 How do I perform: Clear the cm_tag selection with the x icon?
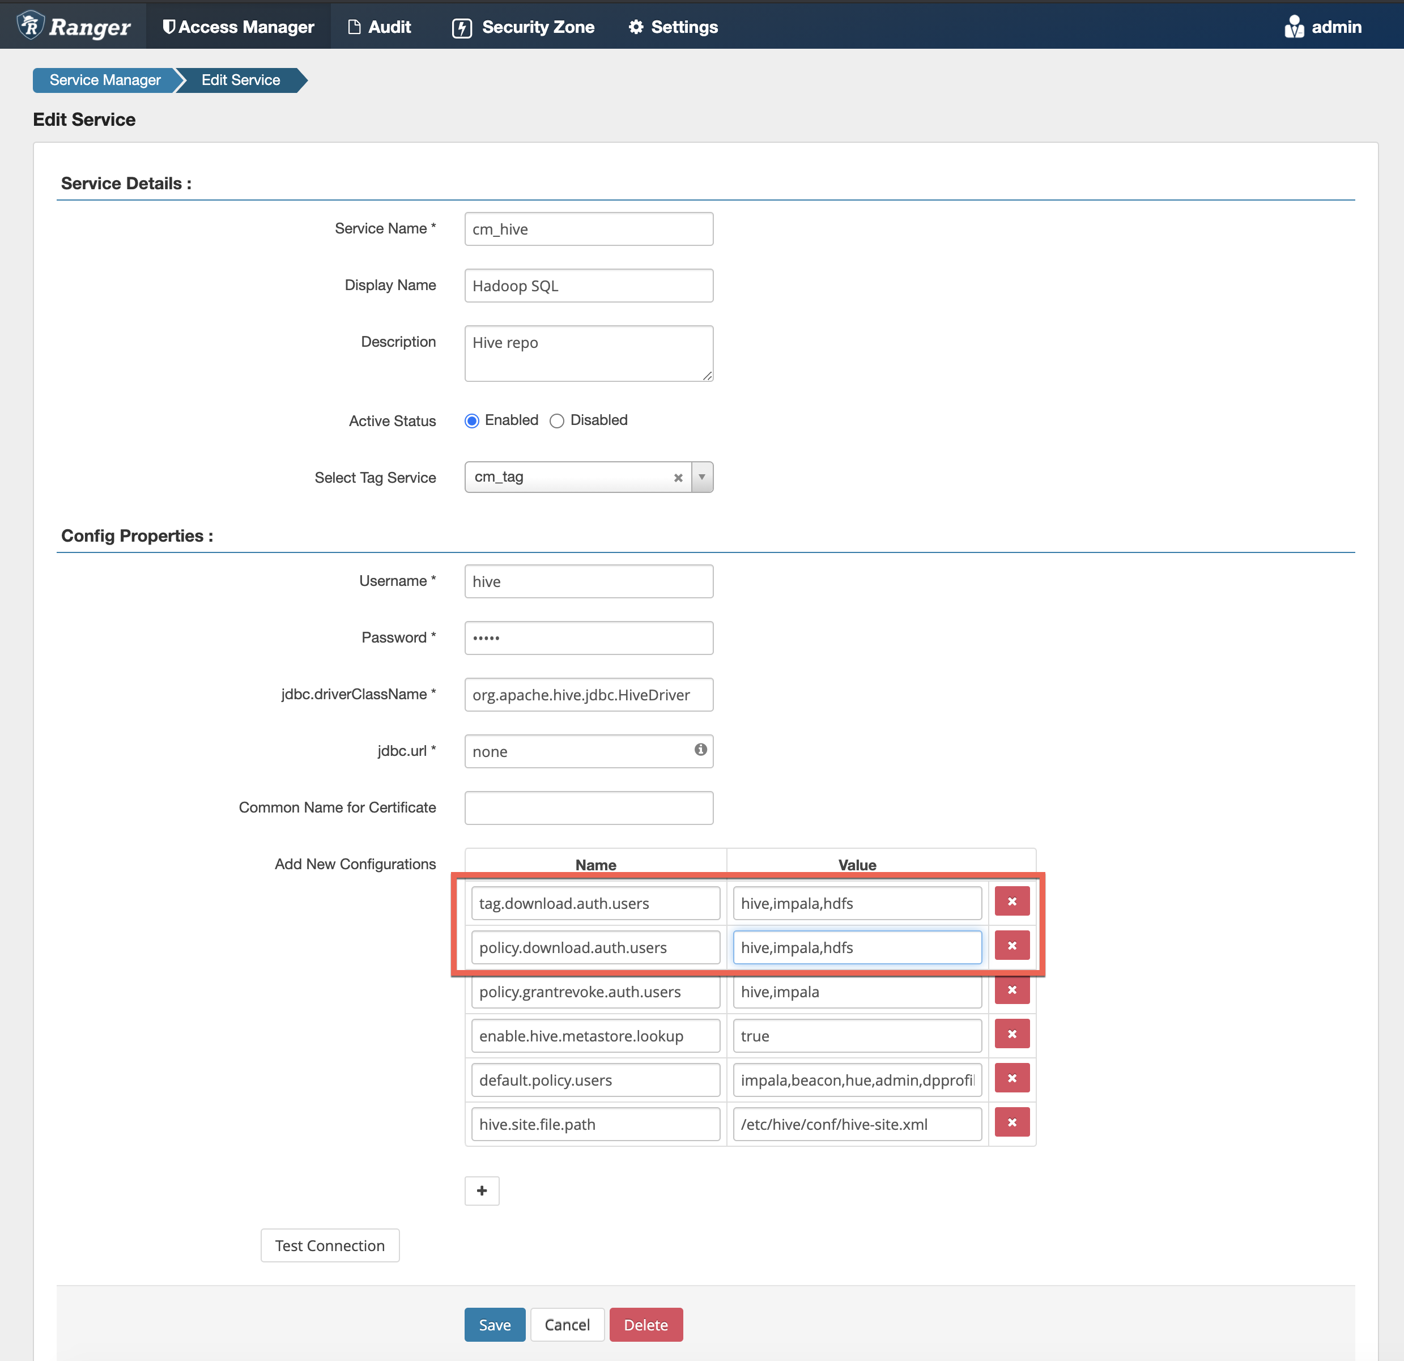coord(678,477)
